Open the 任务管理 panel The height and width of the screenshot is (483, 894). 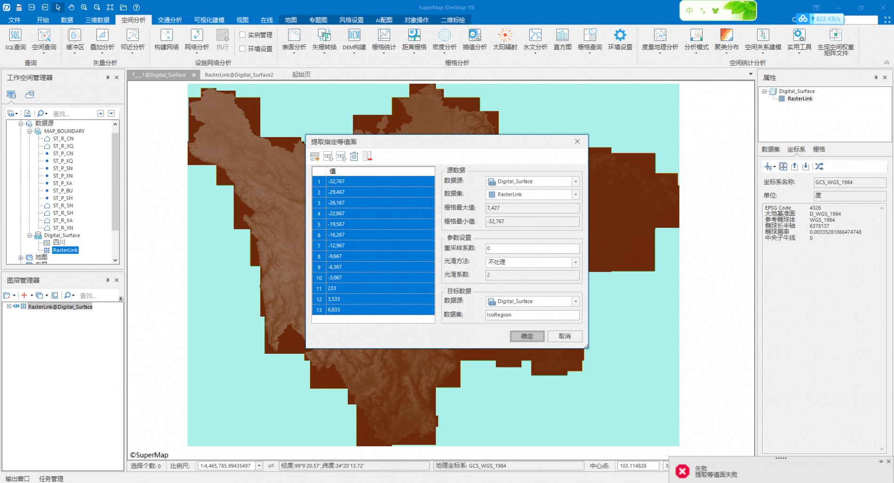pos(51,478)
